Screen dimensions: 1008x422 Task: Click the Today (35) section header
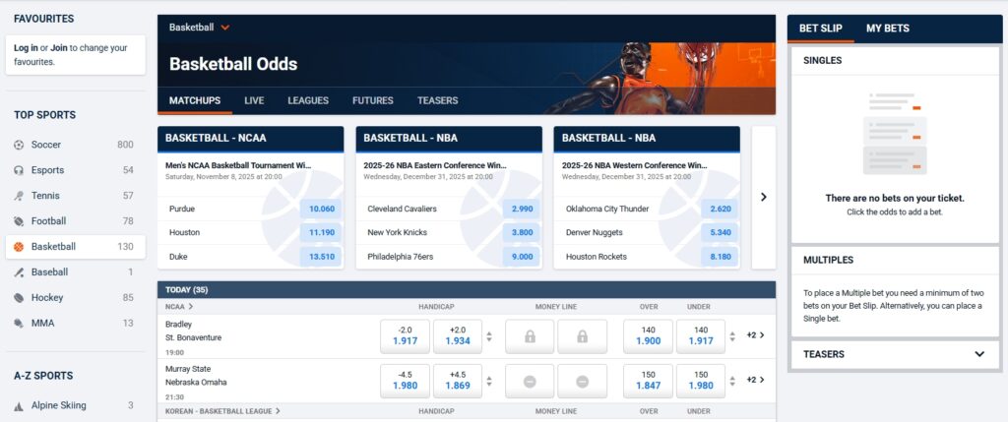466,289
